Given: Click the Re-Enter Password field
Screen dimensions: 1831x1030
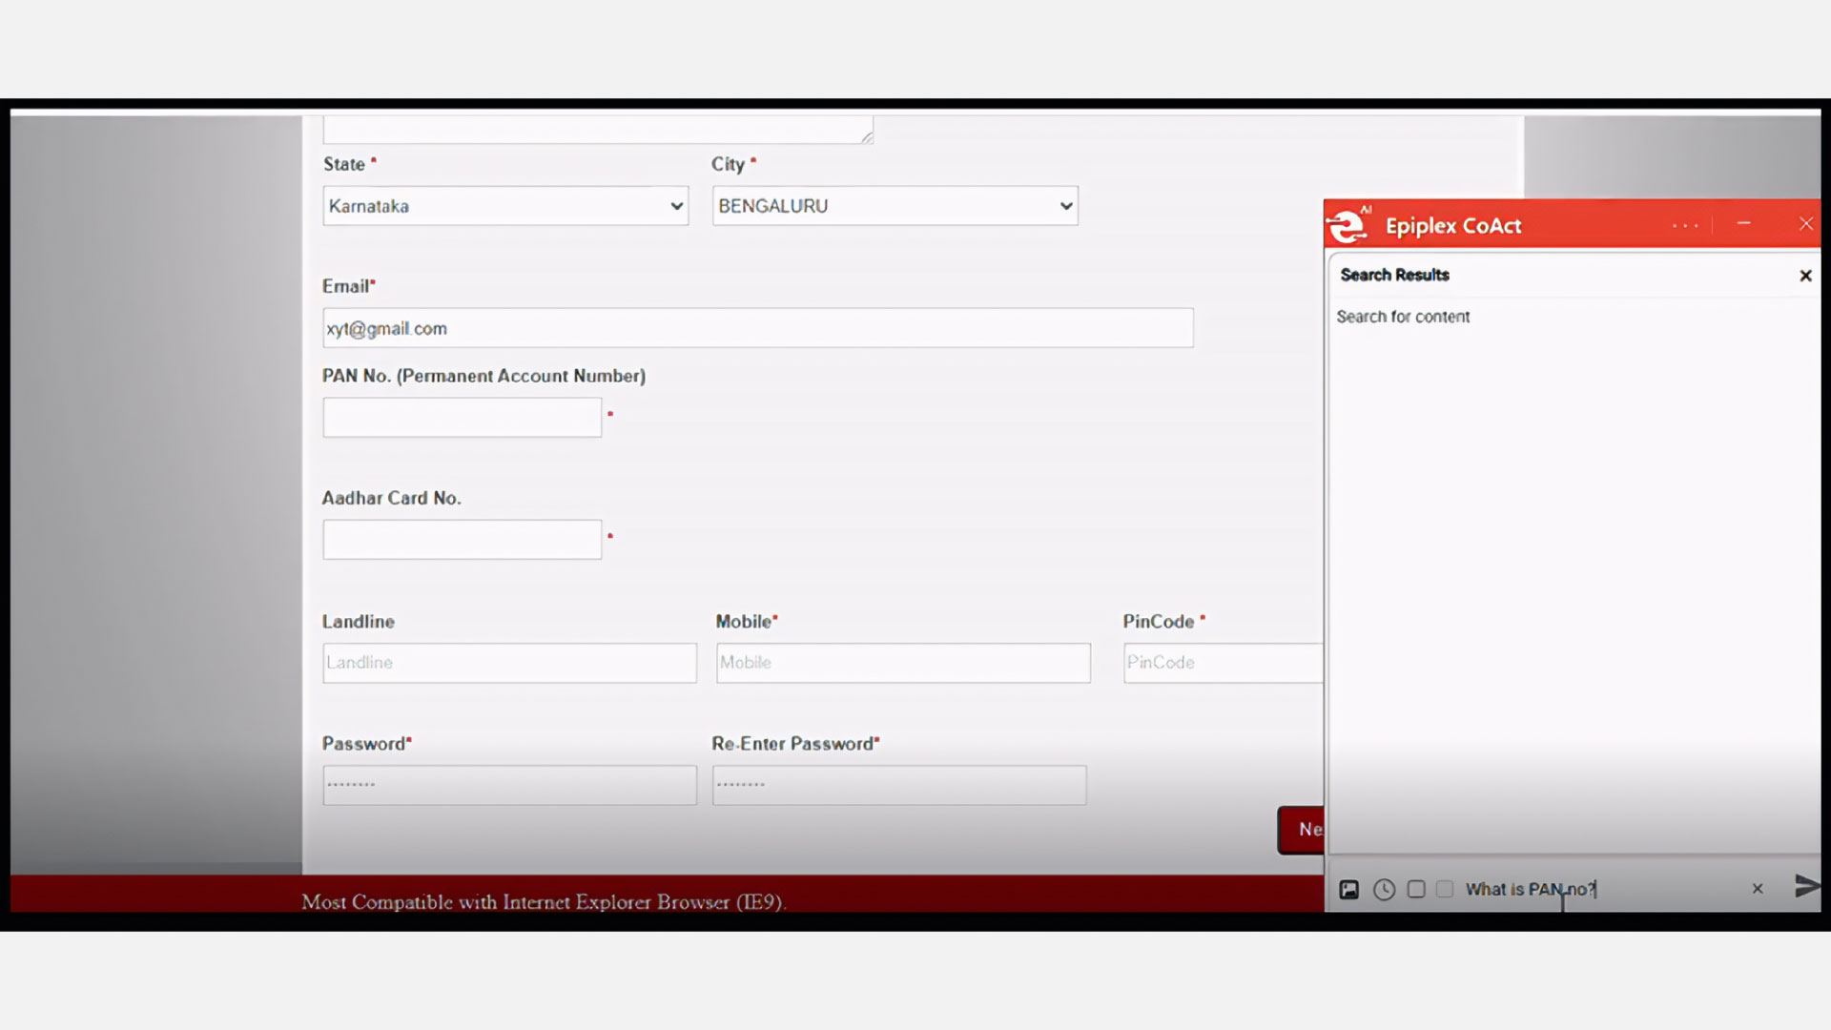Looking at the screenshot, I should [x=898, y=785].
